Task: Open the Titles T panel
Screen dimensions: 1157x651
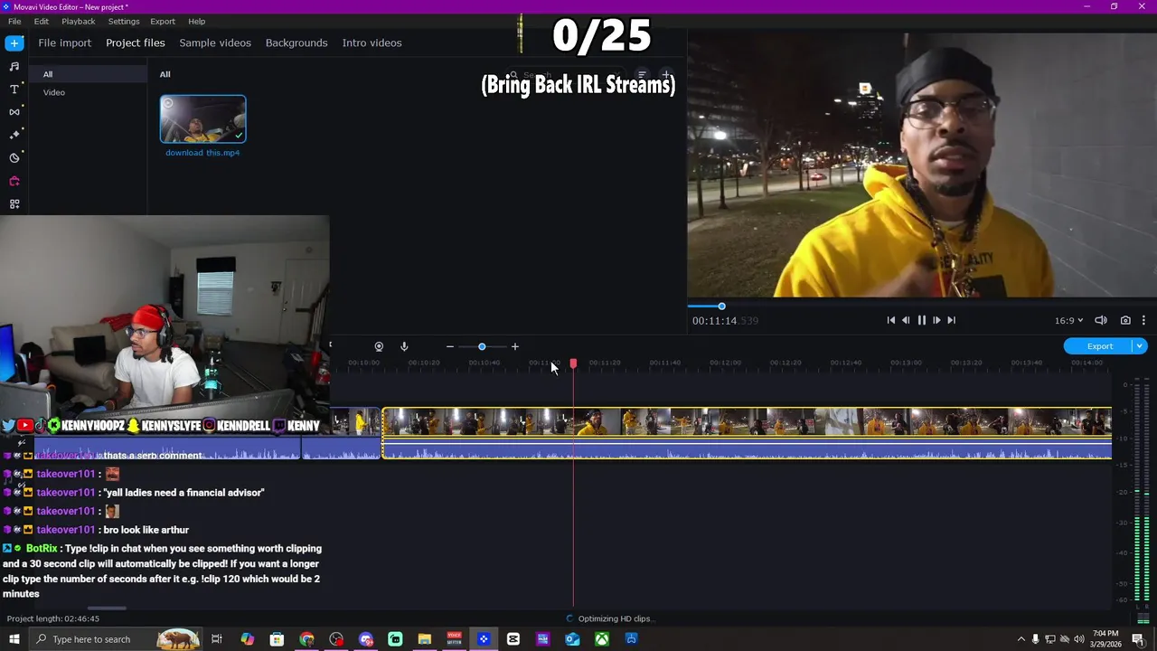Action: tap(14, 90)
